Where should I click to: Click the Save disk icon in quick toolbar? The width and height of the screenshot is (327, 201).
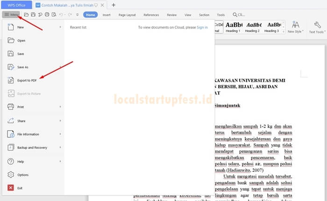pos(33,14)
